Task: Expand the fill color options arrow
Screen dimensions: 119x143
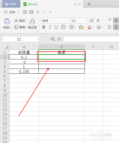Action: click(x=85, y=27)
